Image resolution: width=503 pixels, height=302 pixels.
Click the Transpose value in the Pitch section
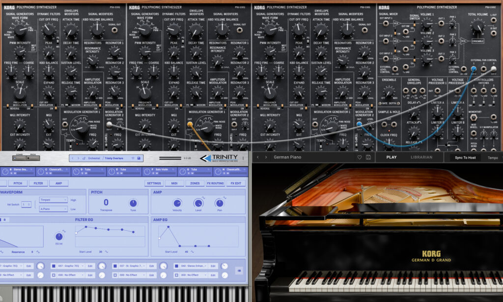106,203
